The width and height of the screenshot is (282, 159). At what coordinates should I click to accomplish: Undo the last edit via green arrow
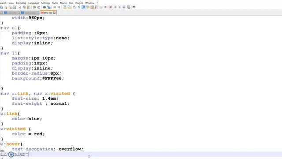(34, 7)
